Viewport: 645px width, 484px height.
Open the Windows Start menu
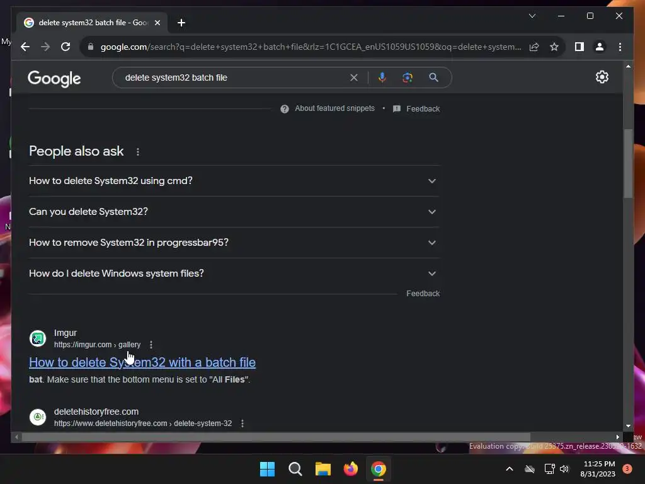tap(267, 469)
